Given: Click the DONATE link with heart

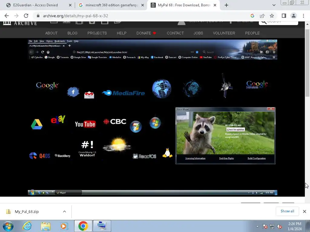Looking at the screenshot, I should pyautogui.click(x=146, y=33).
